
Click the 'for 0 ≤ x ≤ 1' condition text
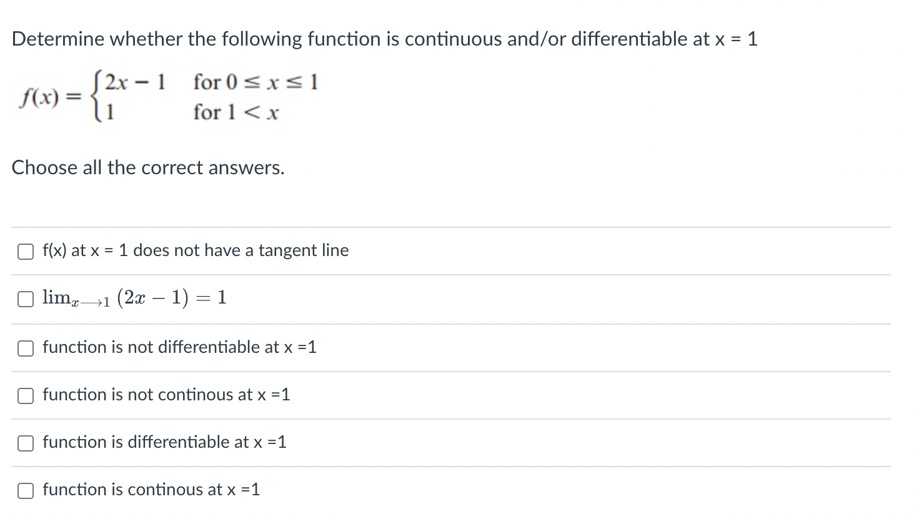click(x=256, y=82)
